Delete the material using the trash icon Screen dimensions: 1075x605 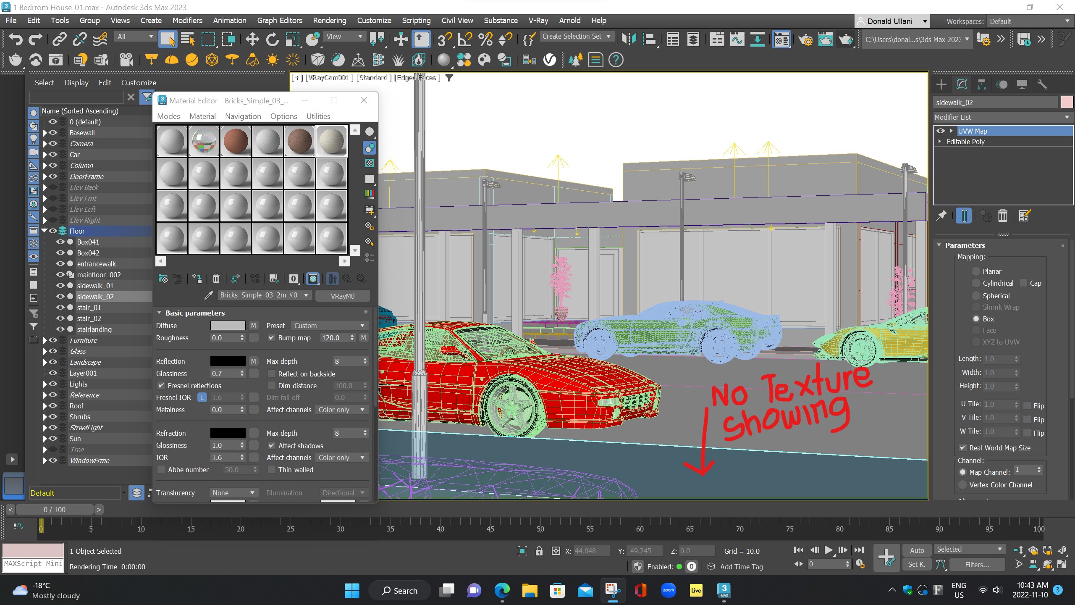(x=216, y=279)
